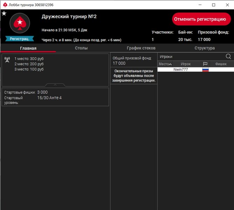
Task: Maximize the tournament lobby window
Action: click(x=214, y=5)
